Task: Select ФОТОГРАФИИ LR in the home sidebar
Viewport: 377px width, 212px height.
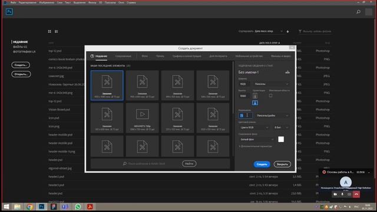Action: (x=24, y=52)
